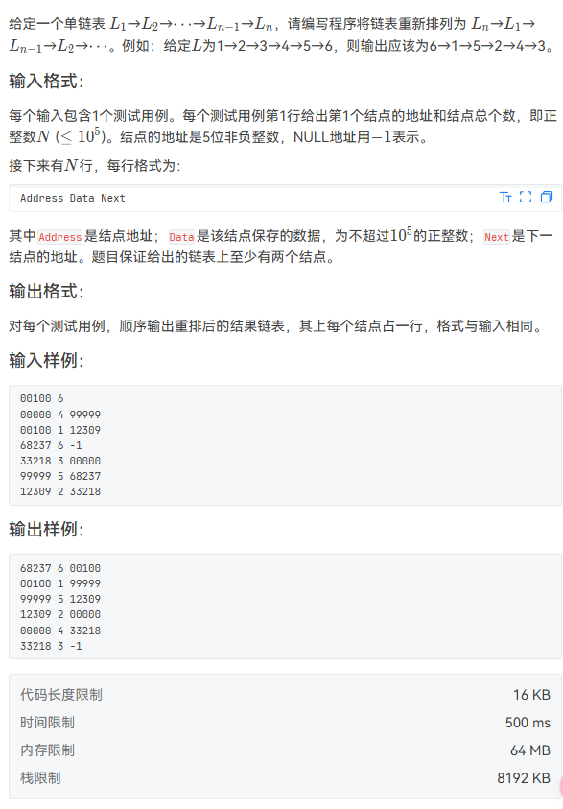The width and height of the screenshot is (563, 809).
Task: Click the sample output line '33218 3 -1'
Action: (51, 646)
